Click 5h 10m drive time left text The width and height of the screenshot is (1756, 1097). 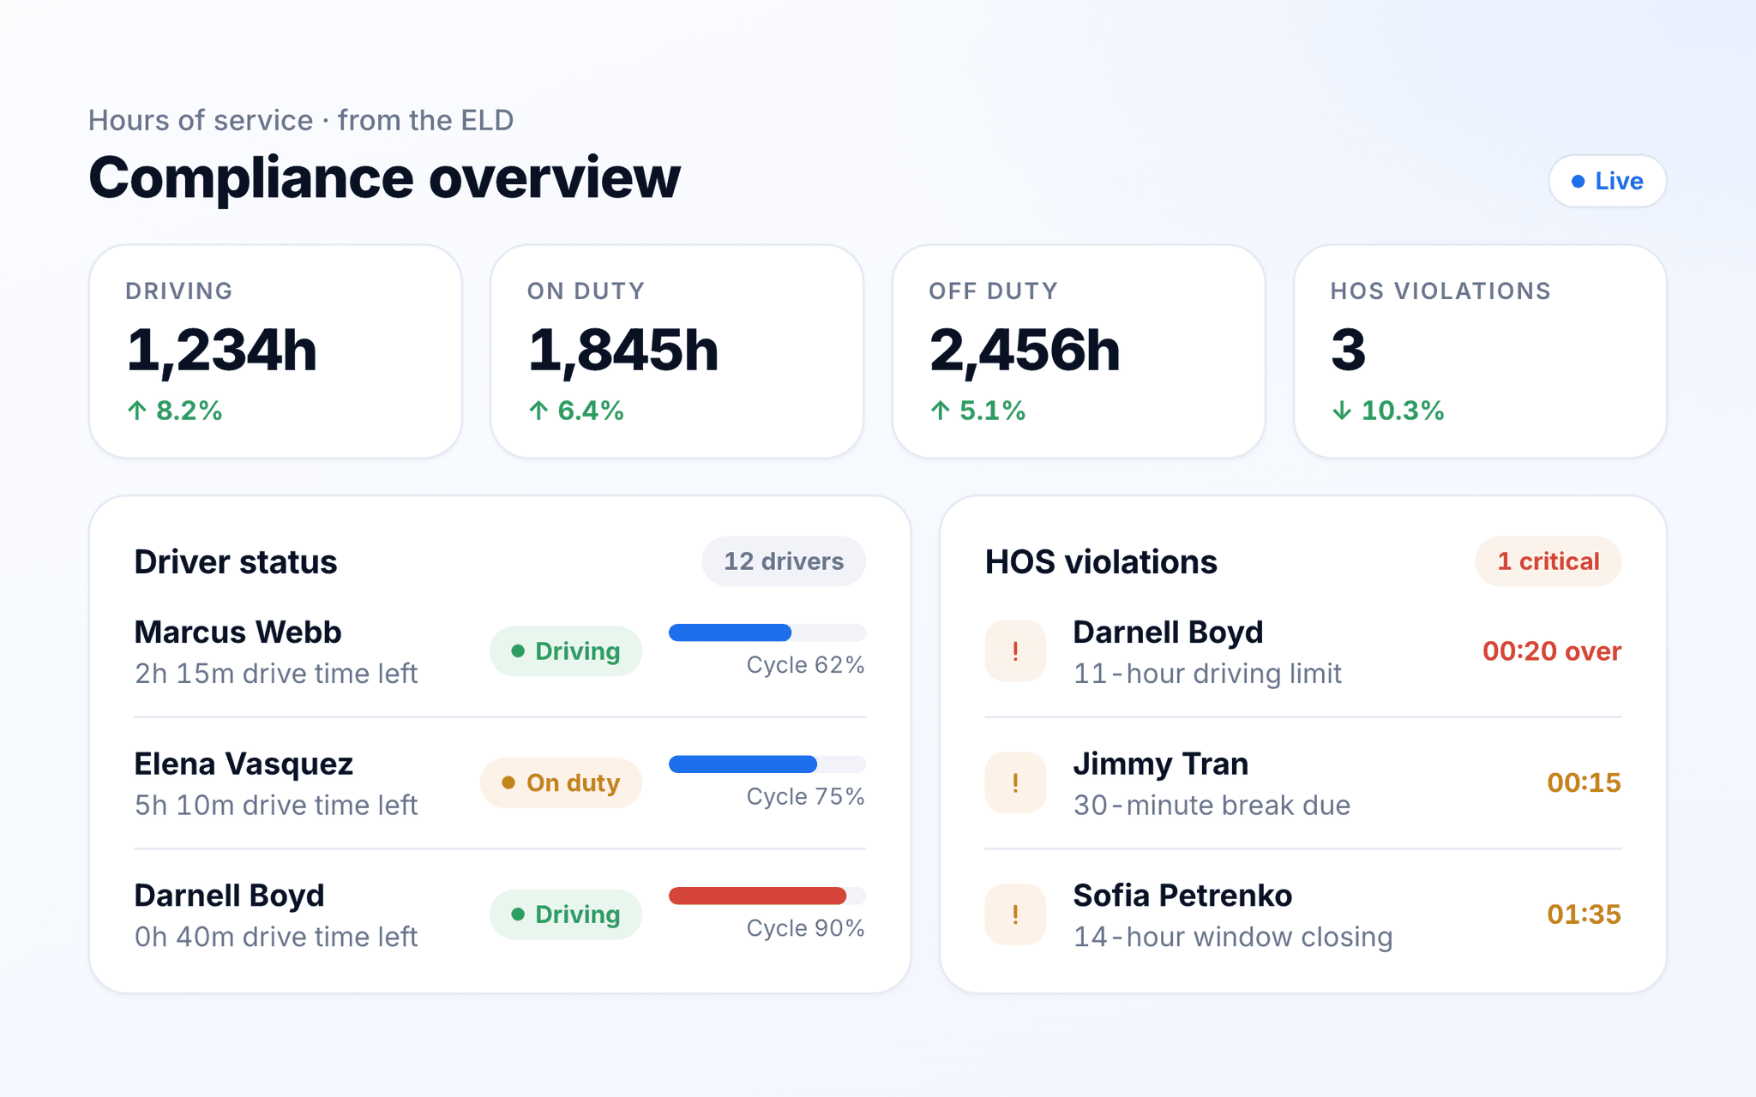click(x=276, y=806)
